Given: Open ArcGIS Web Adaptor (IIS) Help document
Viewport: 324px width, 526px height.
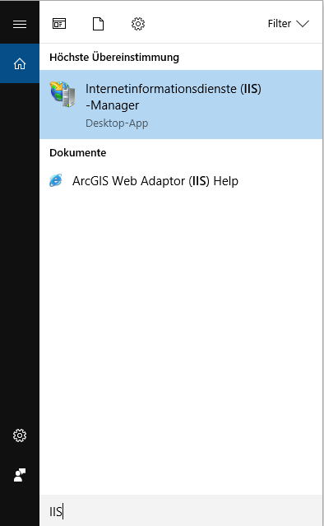Looking at the screenshot, I should [x=181, y=181].
